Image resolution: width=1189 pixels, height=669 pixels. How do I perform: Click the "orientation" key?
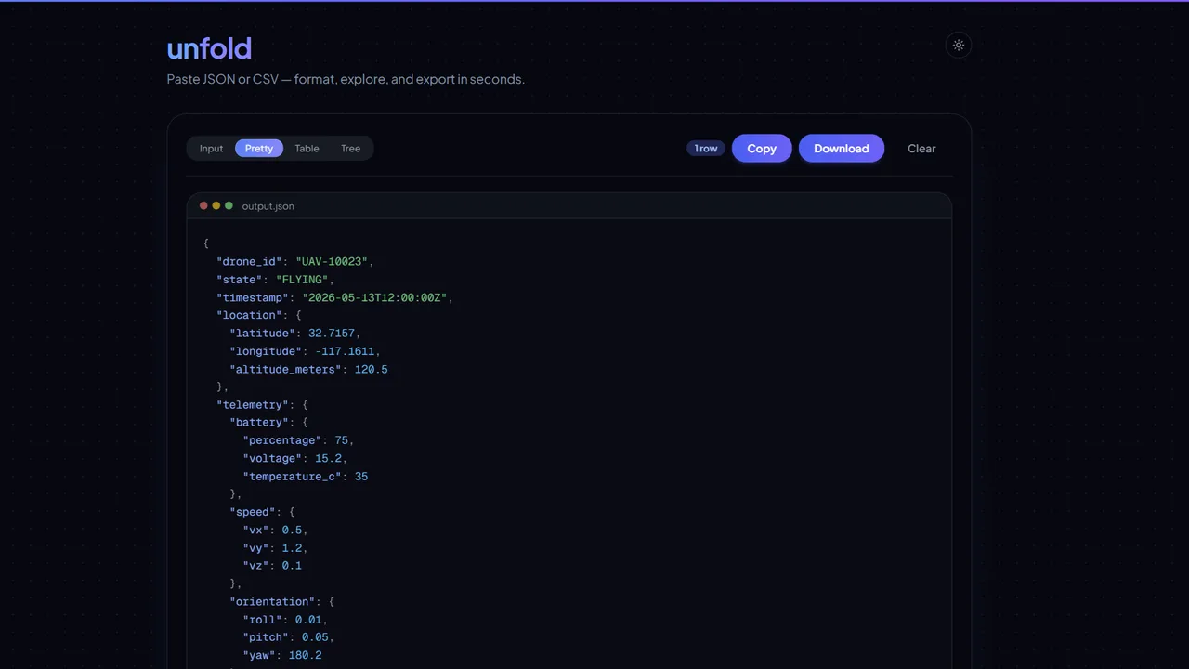[x=272, y=602]
